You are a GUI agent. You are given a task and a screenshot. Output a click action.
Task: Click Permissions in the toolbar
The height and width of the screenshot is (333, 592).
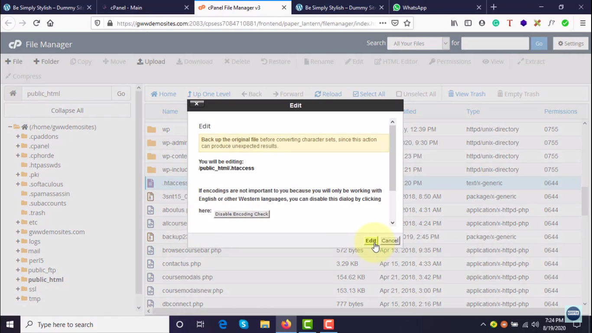pyautogui.click(x=450, y=62)
